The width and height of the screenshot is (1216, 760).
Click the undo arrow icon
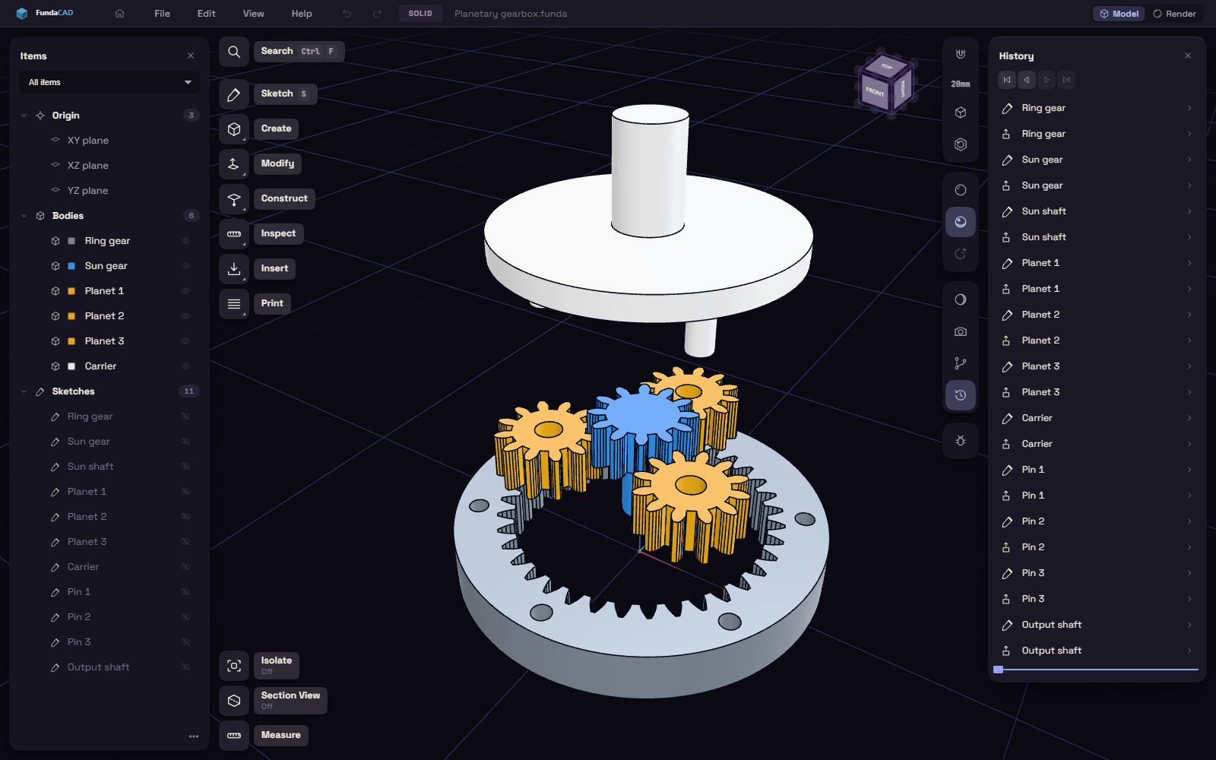pyautogui.click(x=347, y=14)
